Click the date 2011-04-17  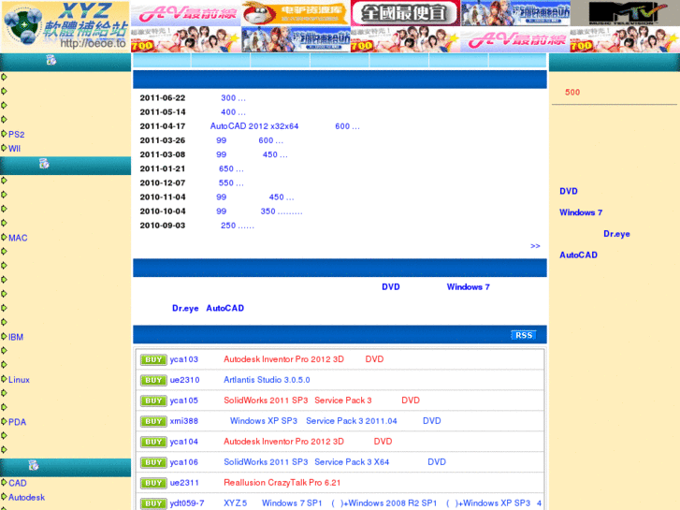click(163, 126)
